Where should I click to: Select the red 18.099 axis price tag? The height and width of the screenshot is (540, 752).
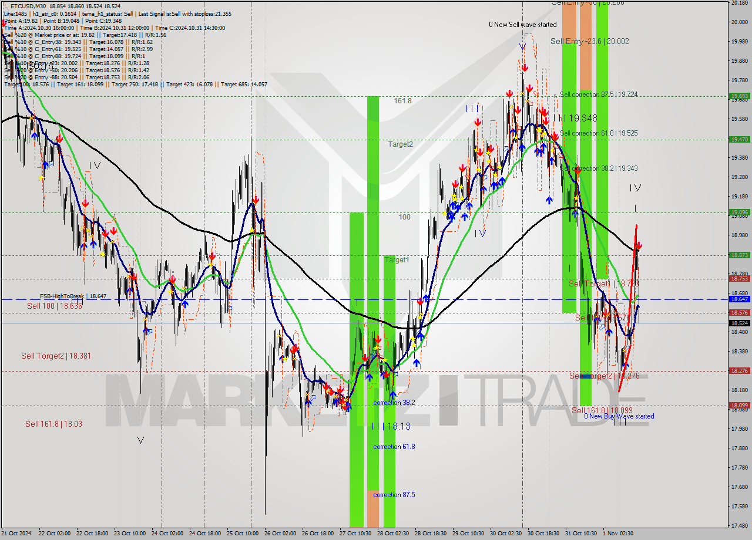tap(739, 405)
